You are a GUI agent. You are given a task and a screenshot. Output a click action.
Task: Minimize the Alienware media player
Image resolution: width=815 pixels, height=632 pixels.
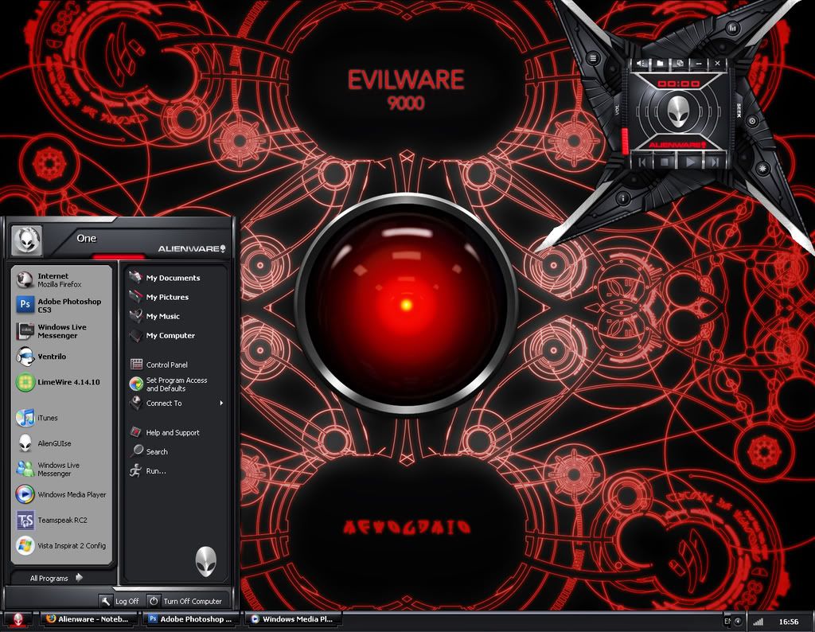[x=699, y=64]
